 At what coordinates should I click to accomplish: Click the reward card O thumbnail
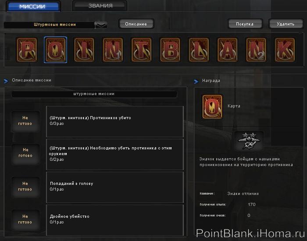[212, 107]
